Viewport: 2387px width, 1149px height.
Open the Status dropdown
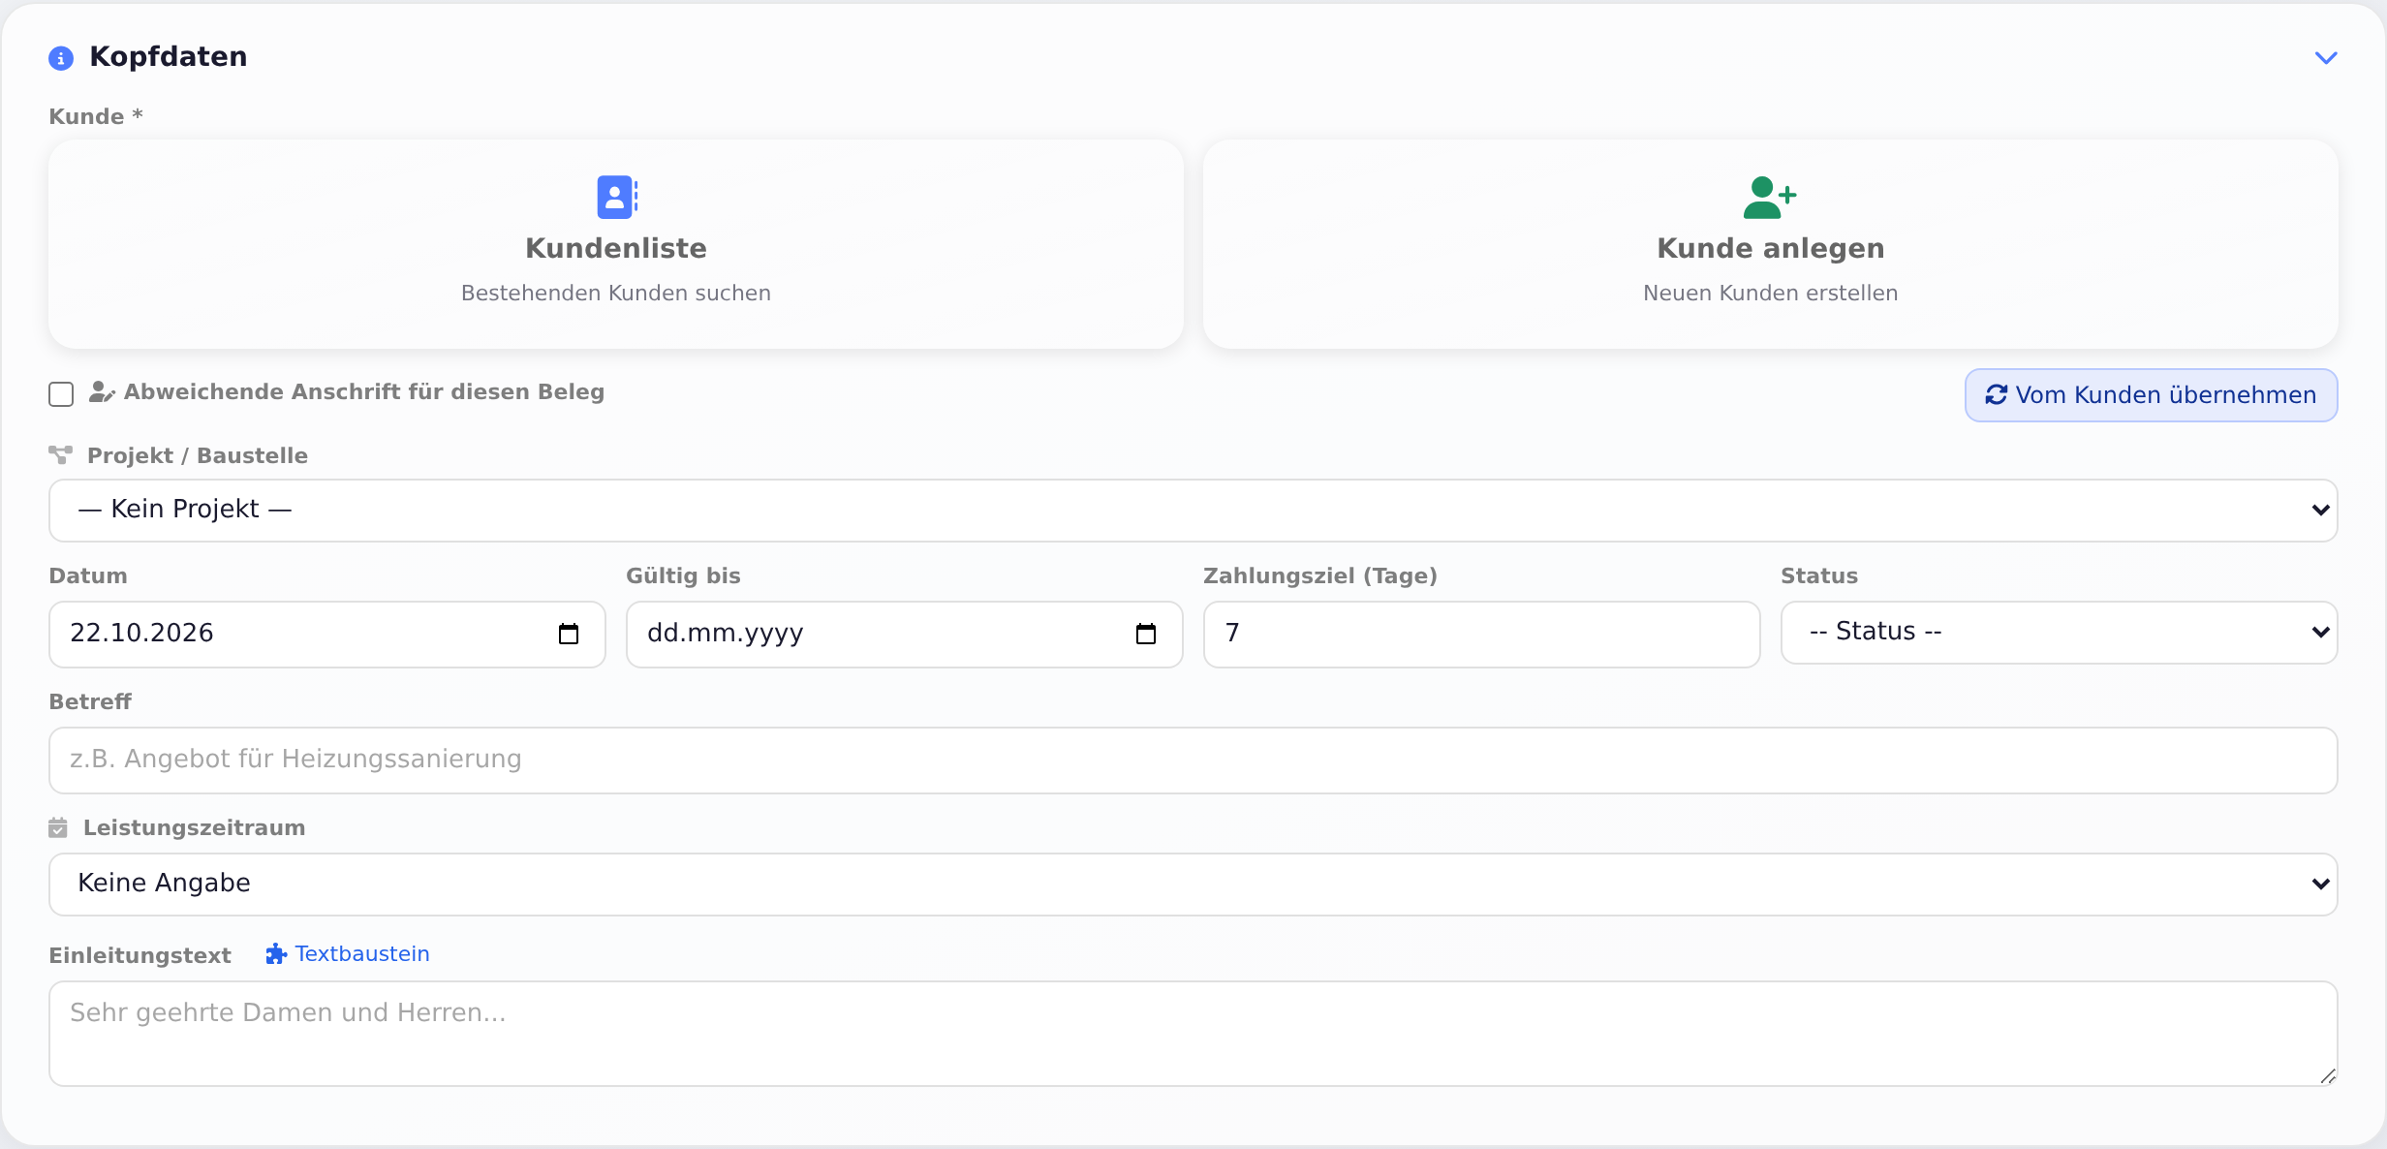click(x=2059, y=632)
